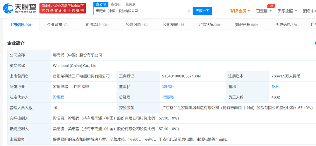This screenshot has height=146, width=316.
Task: Click the 总经理 label cell
Action: [x=138, y=97]
